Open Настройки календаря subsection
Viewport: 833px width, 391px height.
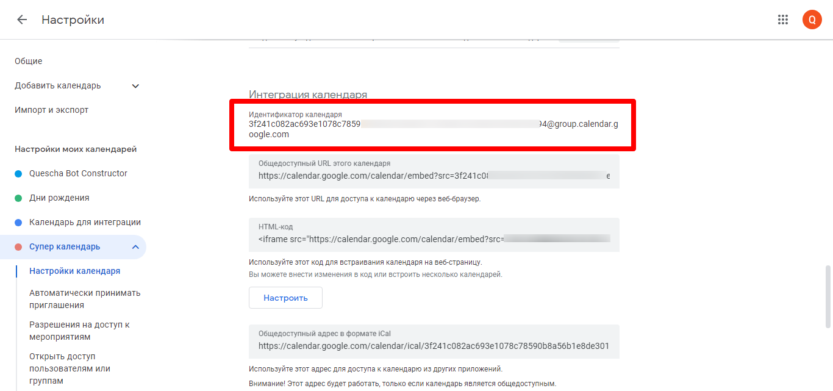[x=74, y=271]
